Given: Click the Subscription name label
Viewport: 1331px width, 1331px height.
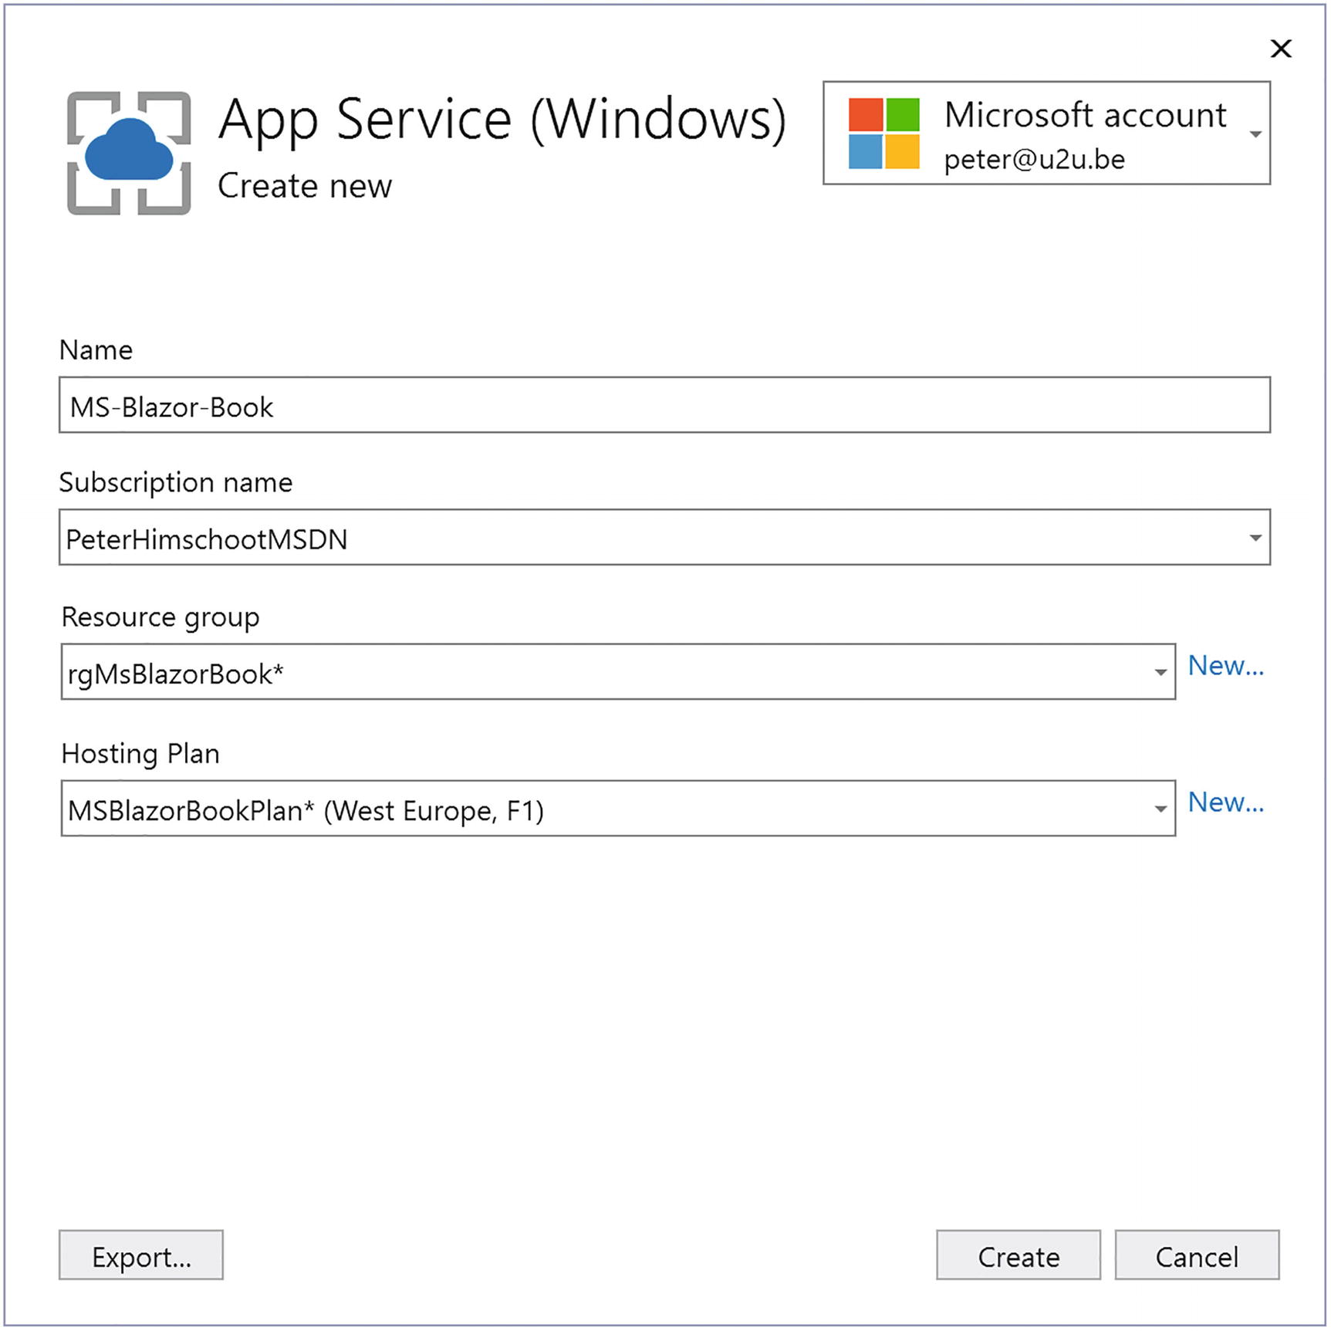Looking at the screenshot, I should pyautogui.click(x=176, y=482).
